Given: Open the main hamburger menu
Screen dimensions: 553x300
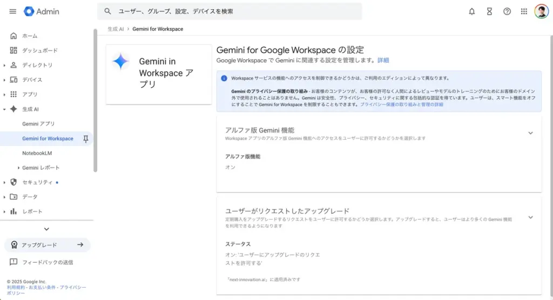Looking at the screenshot, I should [x=13, y=11].
